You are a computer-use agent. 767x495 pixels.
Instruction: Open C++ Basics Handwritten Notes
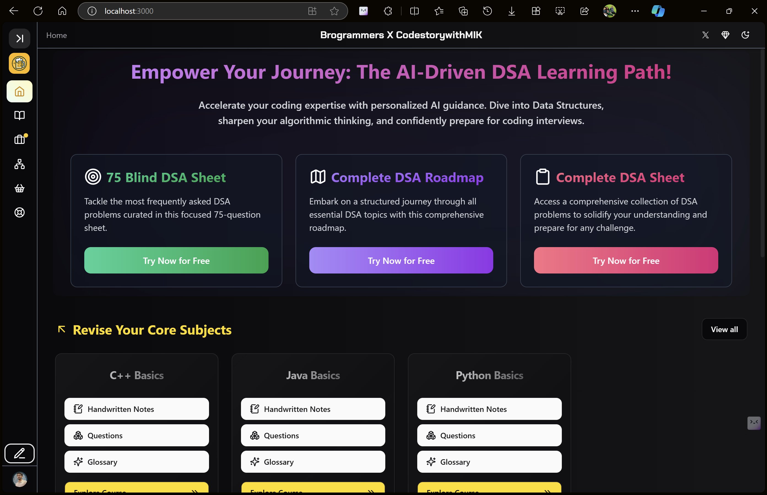[x=136, y=409]
